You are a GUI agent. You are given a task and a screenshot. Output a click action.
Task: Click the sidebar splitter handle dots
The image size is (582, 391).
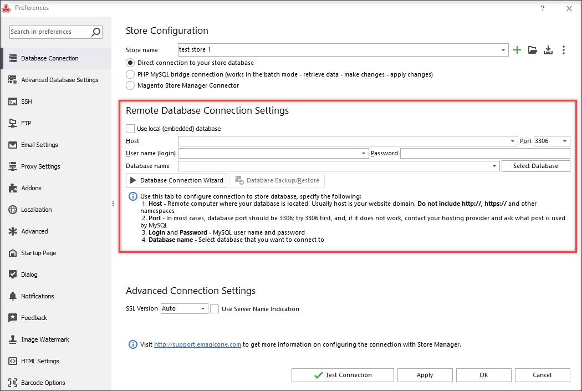coord(113,204)
